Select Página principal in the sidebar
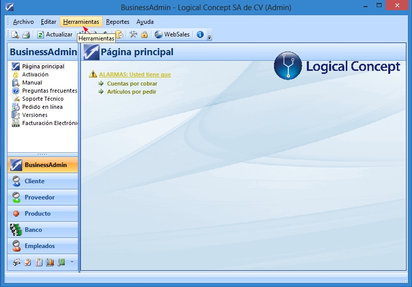The width and height of the screenshot is (412, 287). click(x=43, y=66)
